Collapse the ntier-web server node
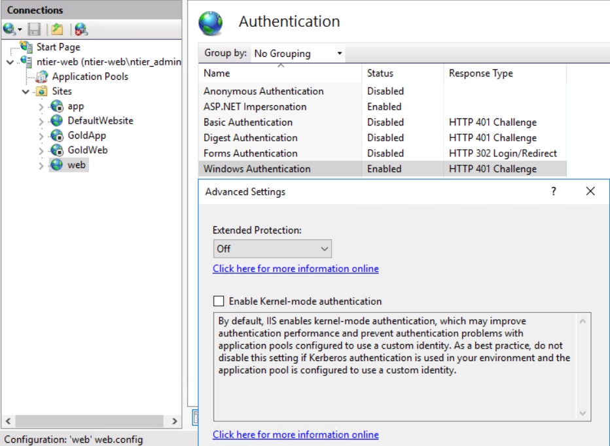Image resolution: width=610 pixels, height=446 pixels. click(x=10, y=62)
